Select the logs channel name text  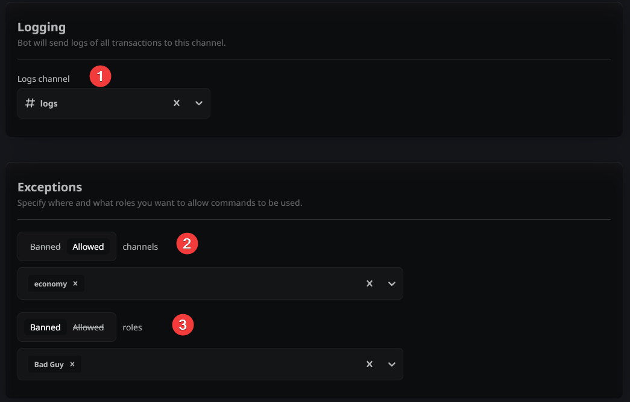pyautogui.click(x=49, y=104)
